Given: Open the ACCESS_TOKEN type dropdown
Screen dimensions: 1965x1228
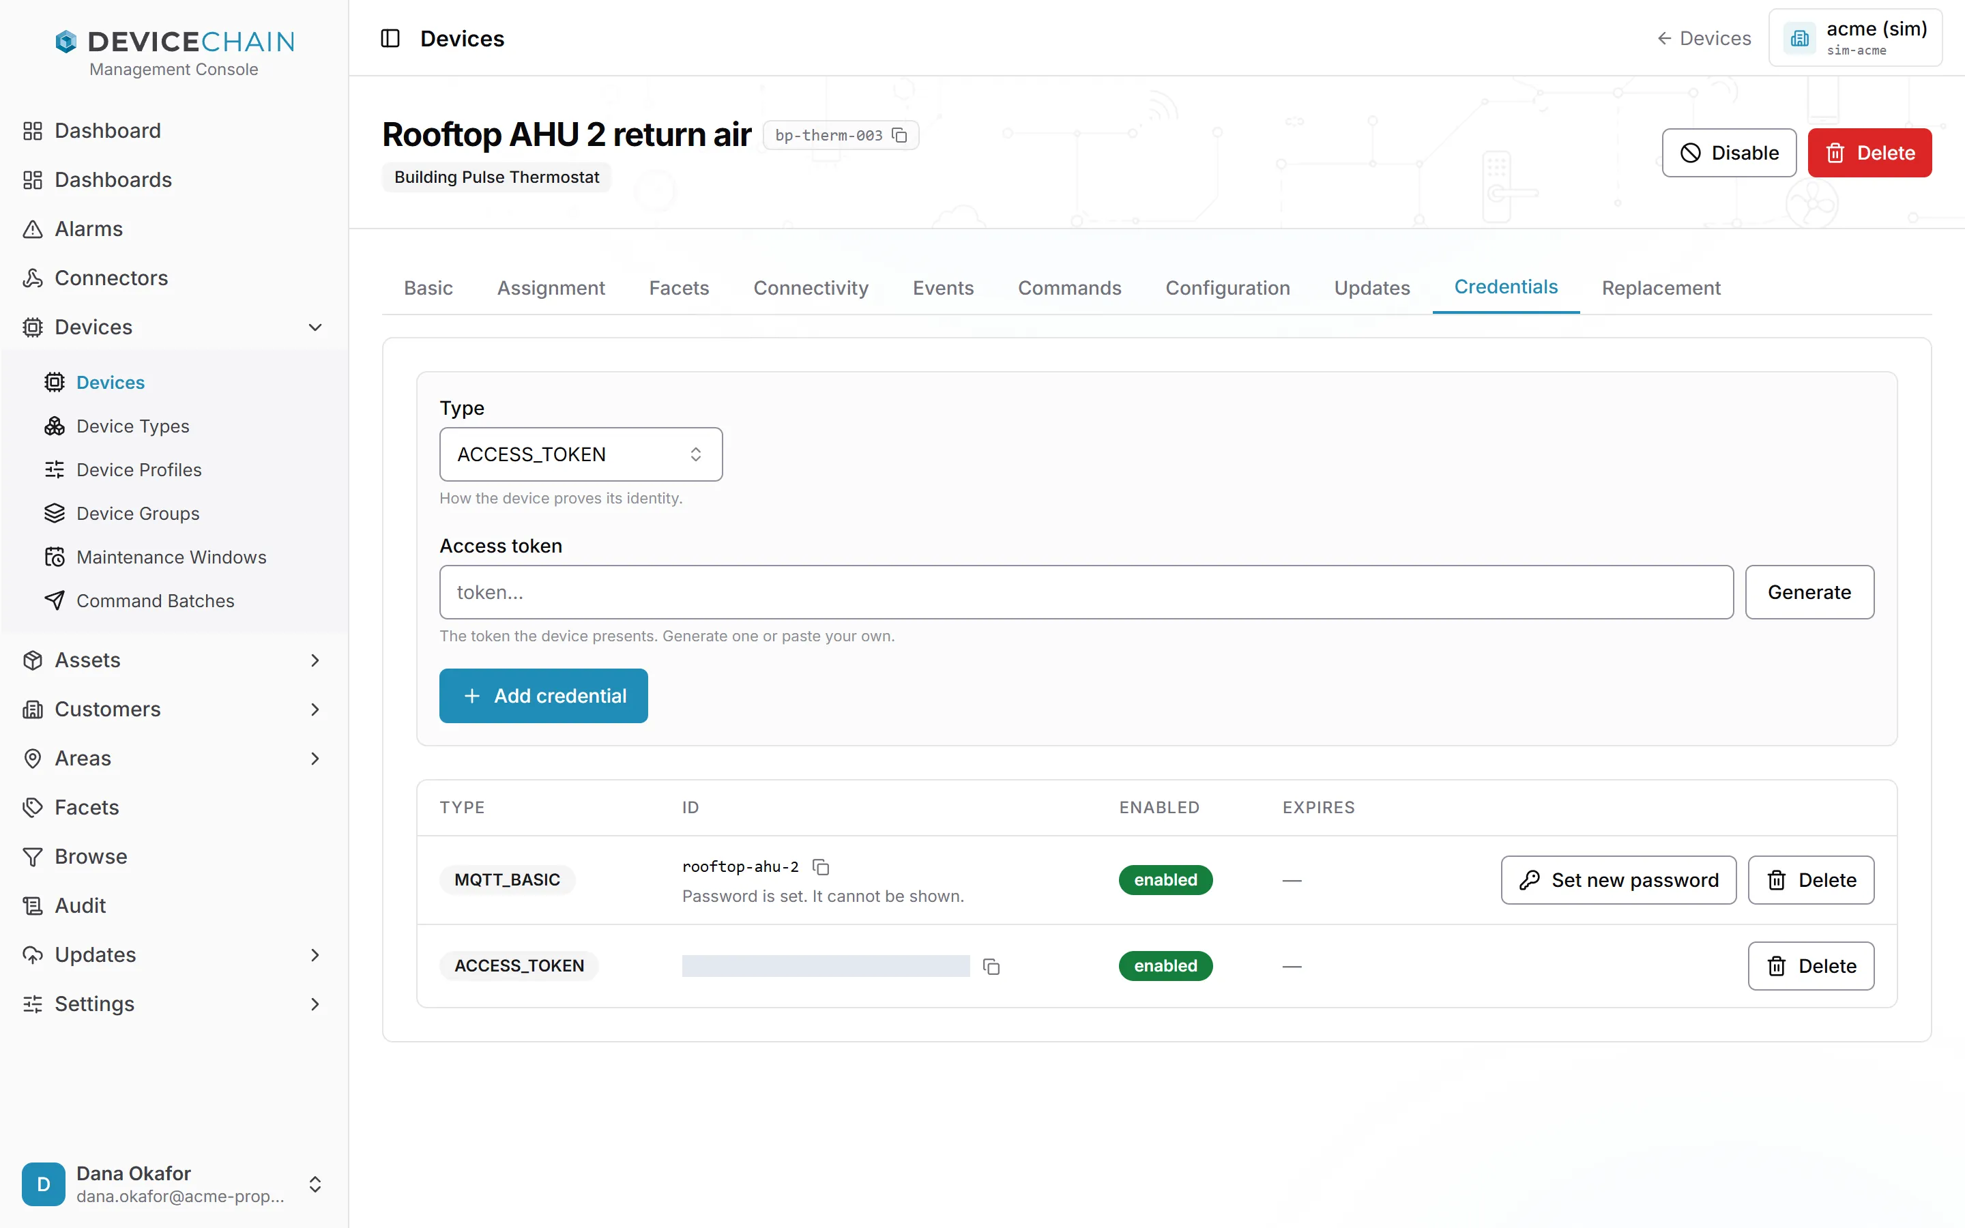Looking at the screenshot, I should coord(581,454).
